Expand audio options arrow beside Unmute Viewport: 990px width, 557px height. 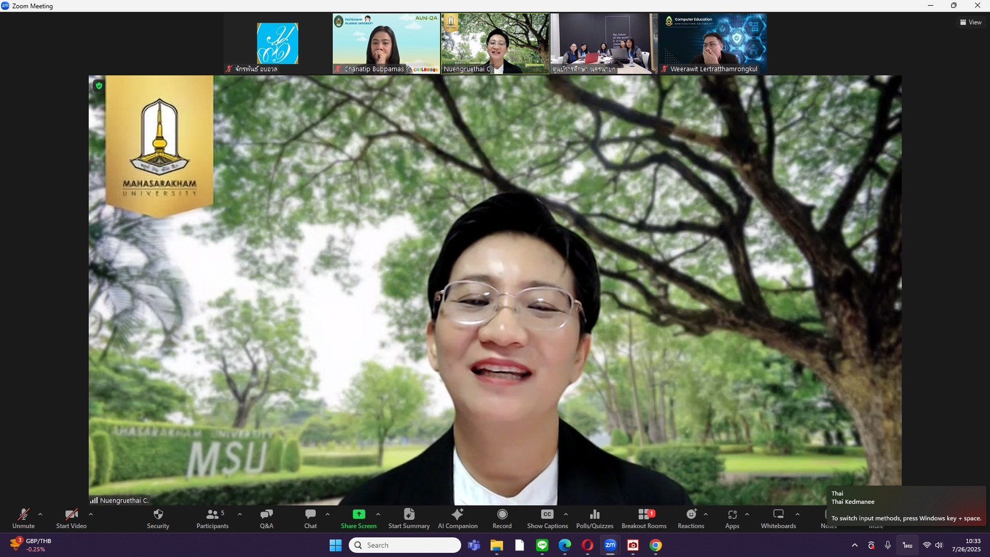pos(40,514)
